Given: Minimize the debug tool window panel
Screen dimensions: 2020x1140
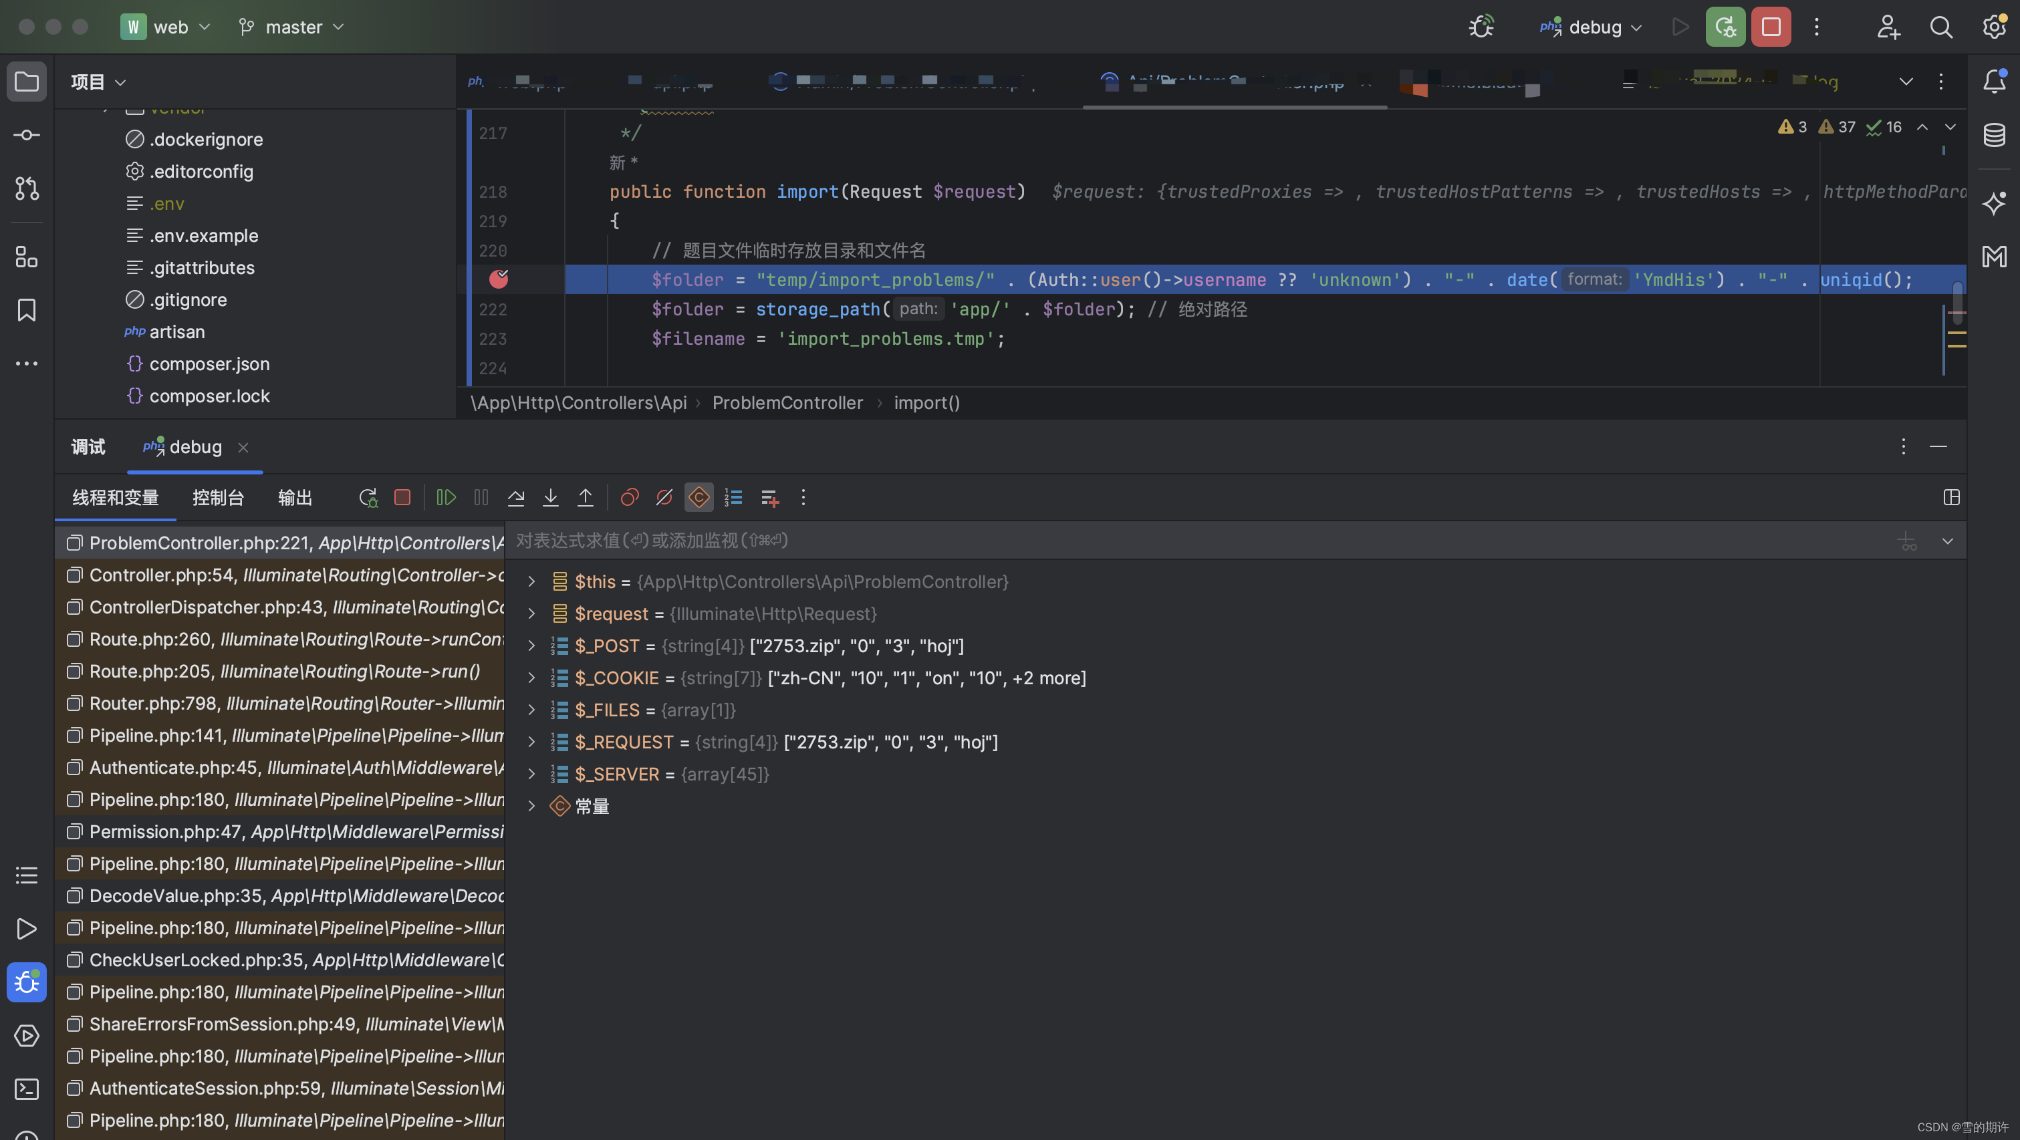Looking at the screenshot, I should (1938, 446).
